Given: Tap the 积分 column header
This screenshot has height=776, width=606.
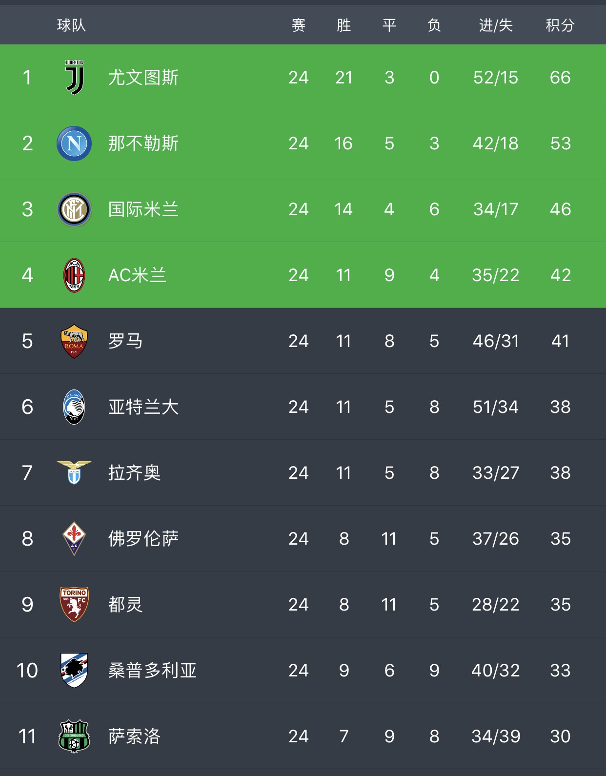Looking at the screenshot, I should click(560, 25).
